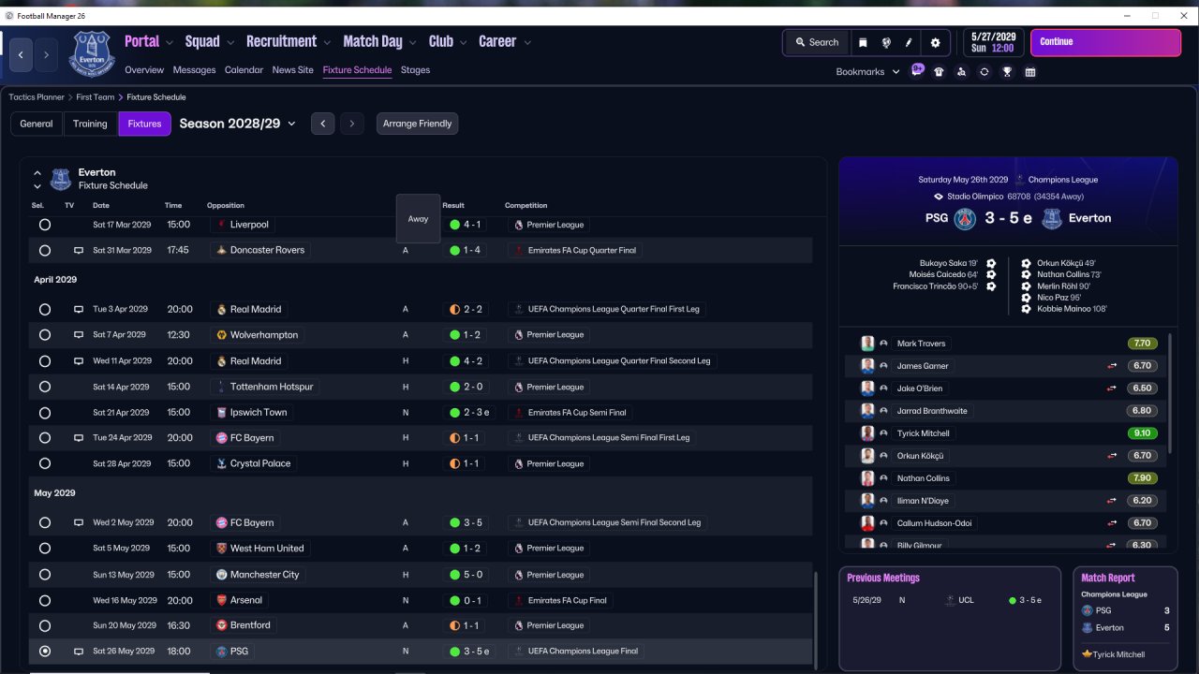This screenshot has width=1199, height=674.
Task: Open the News Site sub-tab
Action: tap(293, 70)
